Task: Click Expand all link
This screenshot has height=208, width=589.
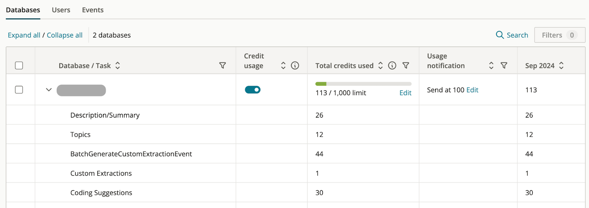Action: coord(24,35)
